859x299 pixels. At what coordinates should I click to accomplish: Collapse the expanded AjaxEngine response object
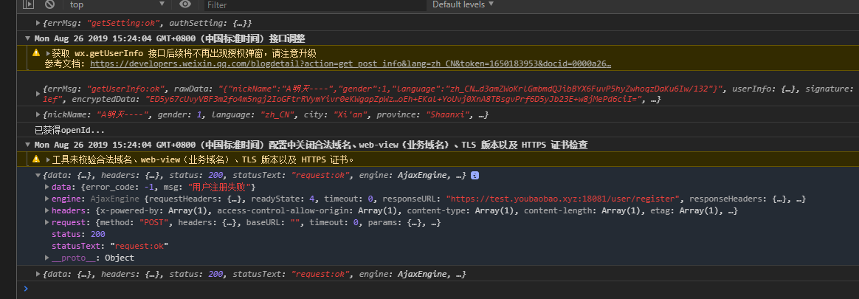tap(38, 176)
